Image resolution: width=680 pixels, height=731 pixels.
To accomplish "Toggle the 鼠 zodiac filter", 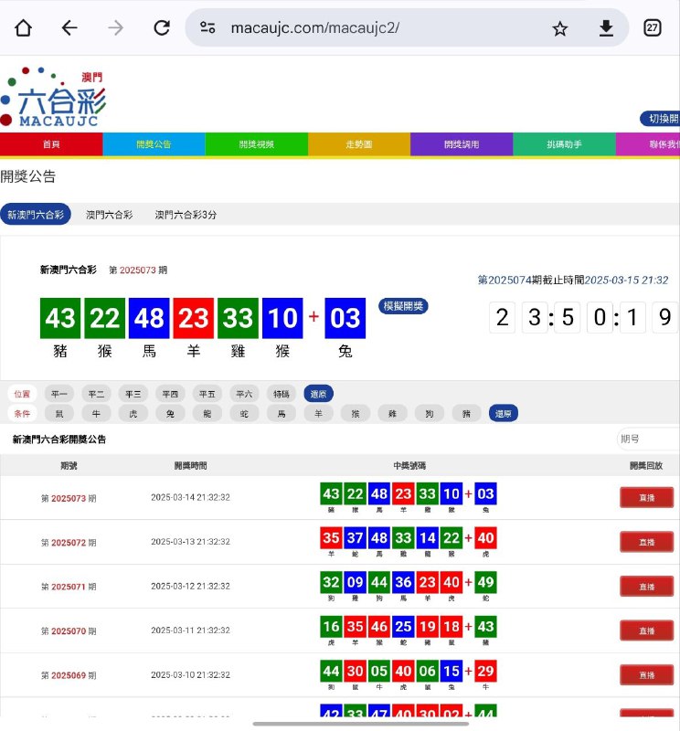I will (59, 414).
